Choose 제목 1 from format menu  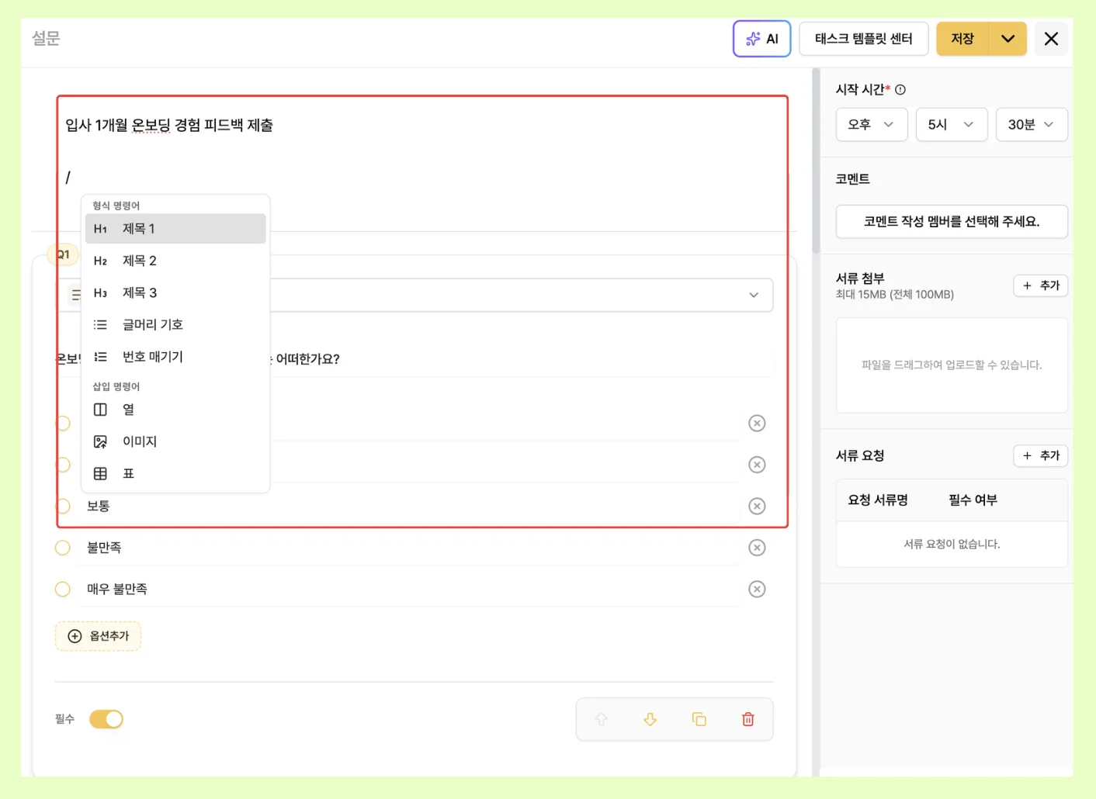[x=175, y=229]
